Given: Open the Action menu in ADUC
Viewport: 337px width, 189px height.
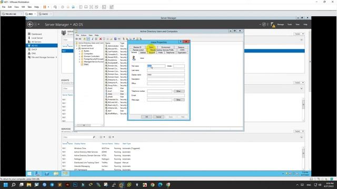Looking at the screenshot, I should [x=84, y=35].
